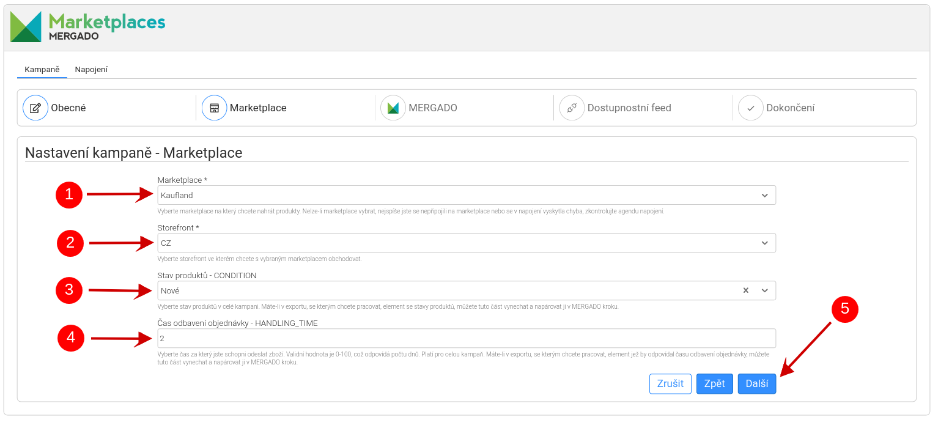Click the heading Nastavení kampaně - Marketplace
Viewport: 938px width, 428px height.
click(134, 153)
